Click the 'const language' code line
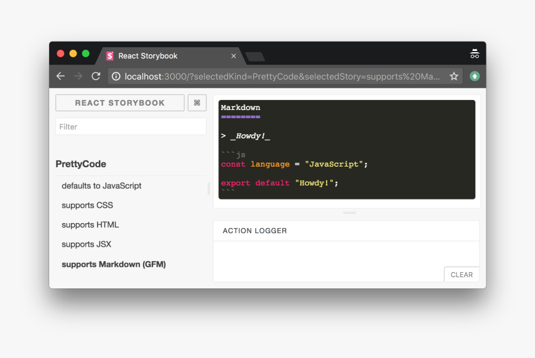This screenshot has width=535, height=358. tap(294, 164)
